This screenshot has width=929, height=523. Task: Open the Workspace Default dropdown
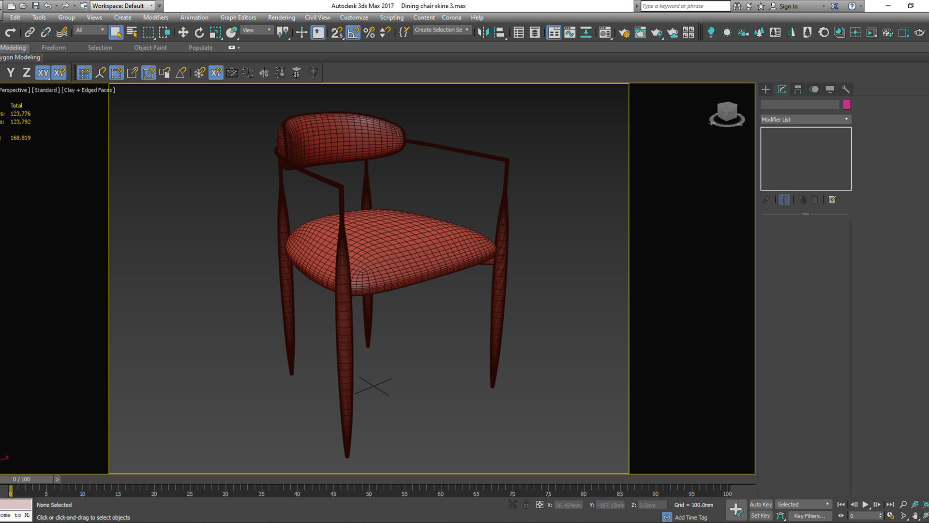[123, 6]
